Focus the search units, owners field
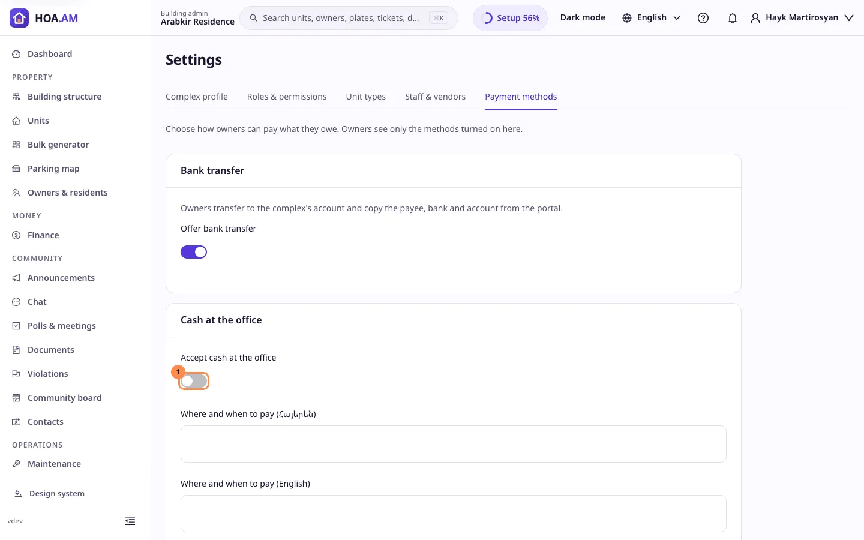864x540 pixels. [349, 18]
